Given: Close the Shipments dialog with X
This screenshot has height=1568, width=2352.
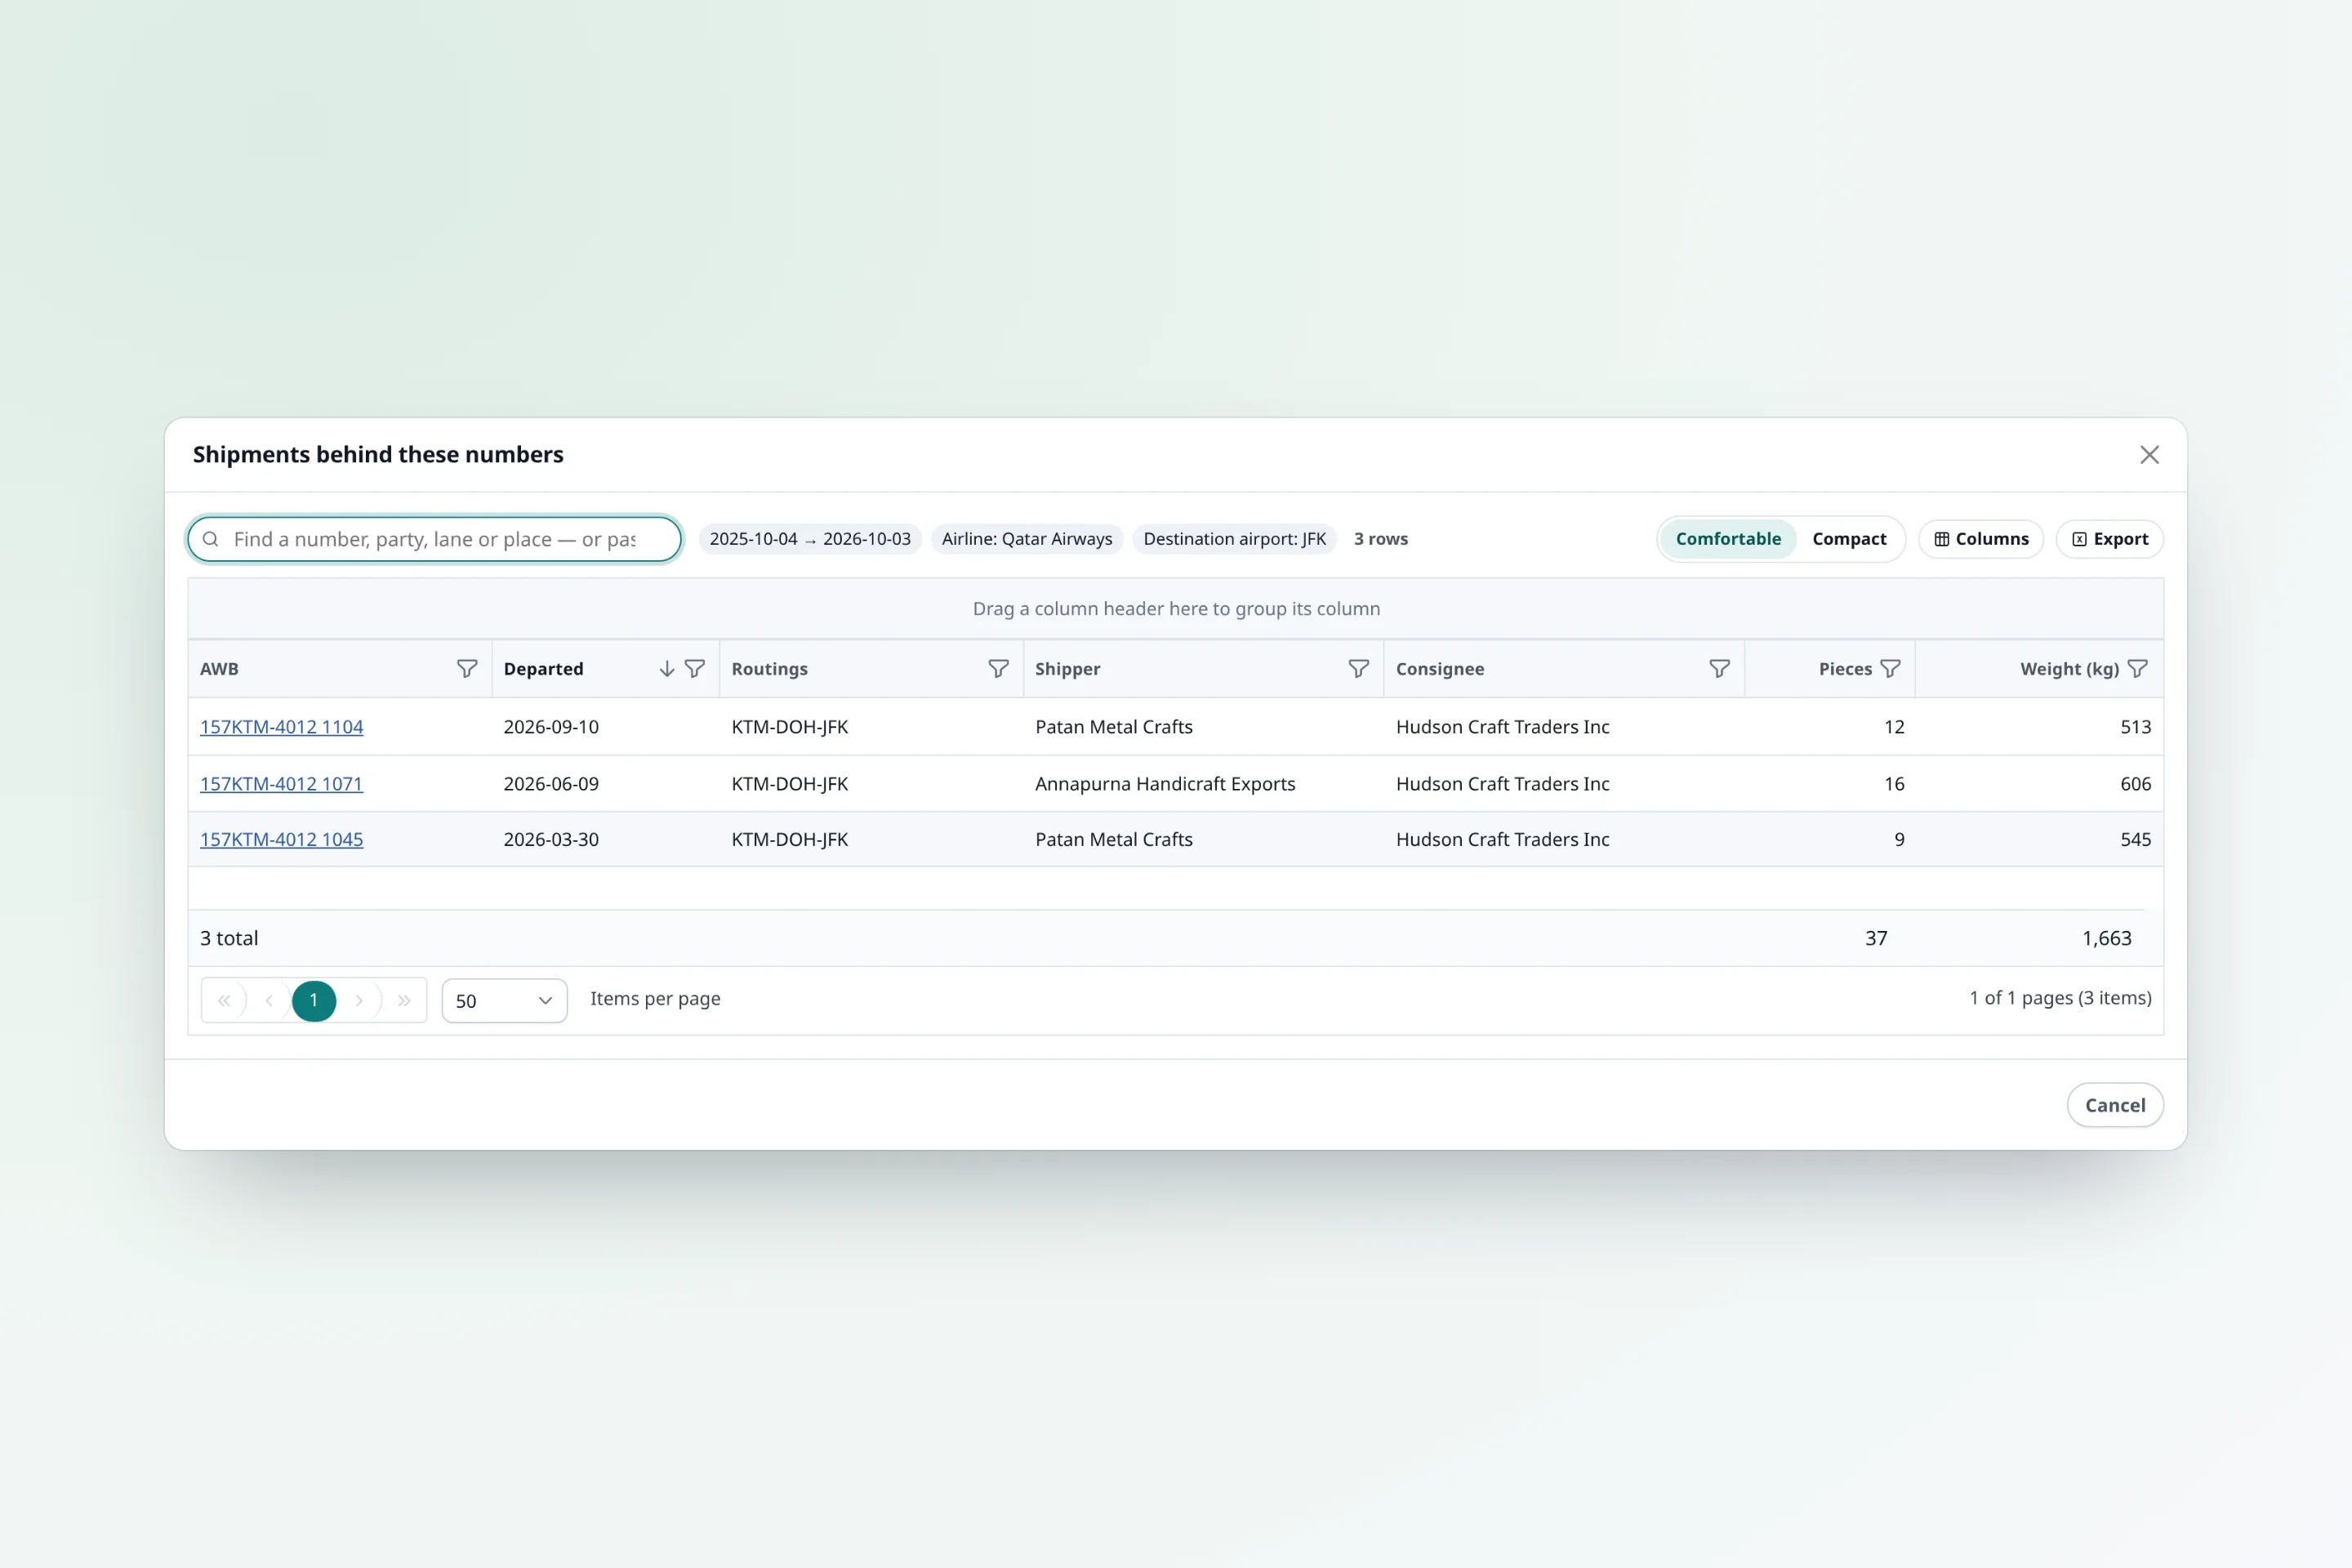Looking at the screenshot, I should (2149, 455).
